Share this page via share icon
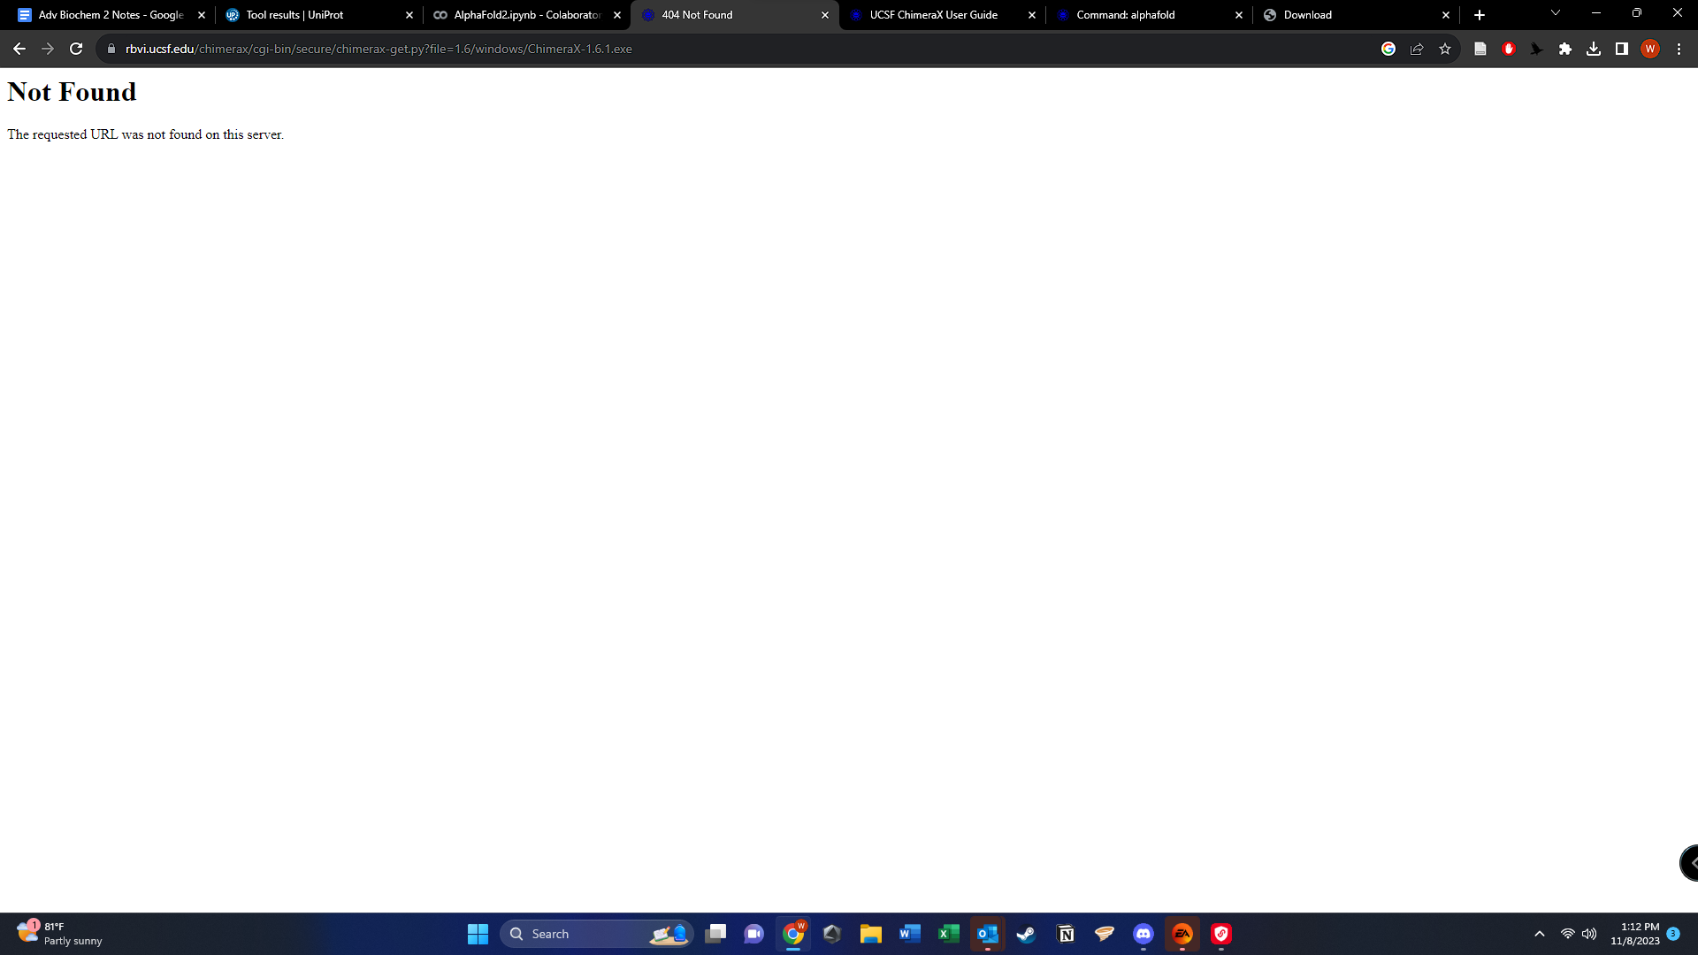The image size is (1698, 955). coord(1417,49)
